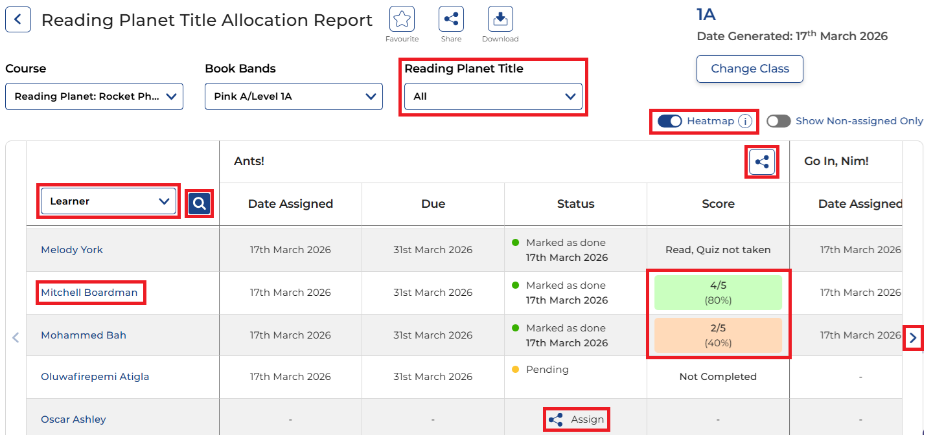This screenshot has height=435, width=933.
Task: Click share icon beside Ants! title
Action: [x=762, y=162]
